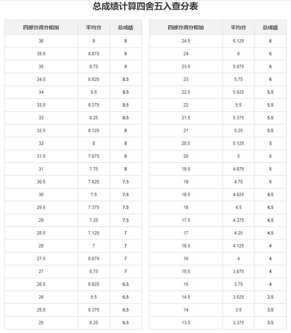Click the average cell 6.125
The height and width of the screenshot is (333, 291).
point(239,41)
